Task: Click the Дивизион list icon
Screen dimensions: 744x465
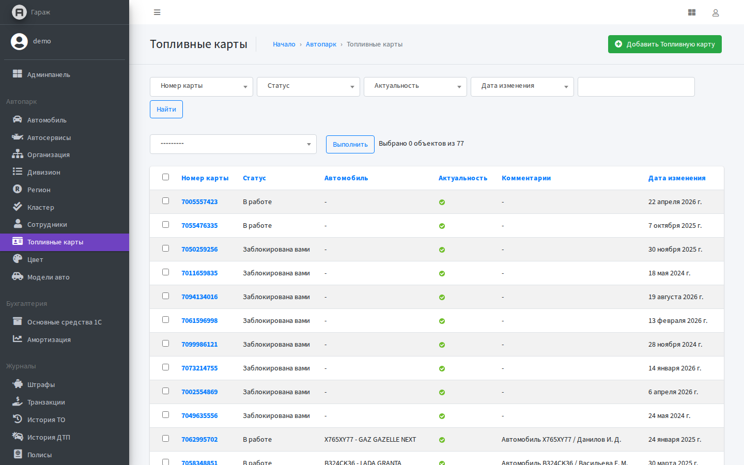Action: click(18, 172)
